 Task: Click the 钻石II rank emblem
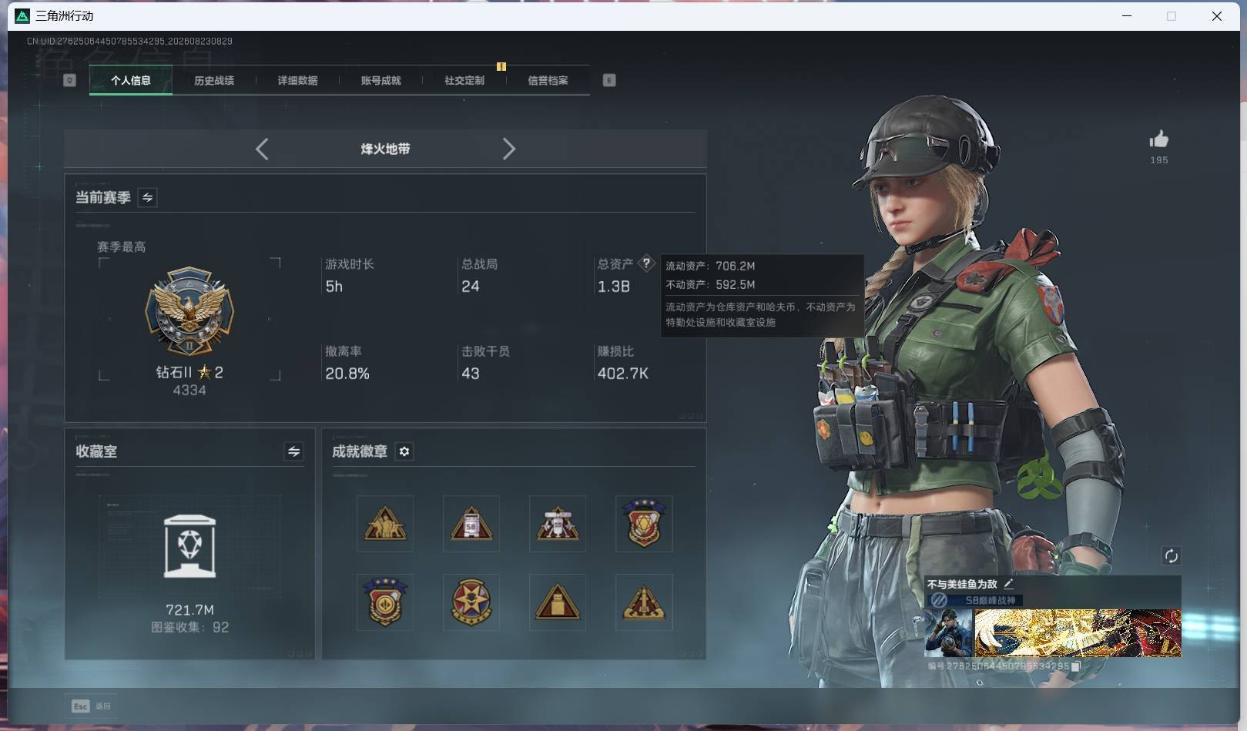click(x=189, y=311)
